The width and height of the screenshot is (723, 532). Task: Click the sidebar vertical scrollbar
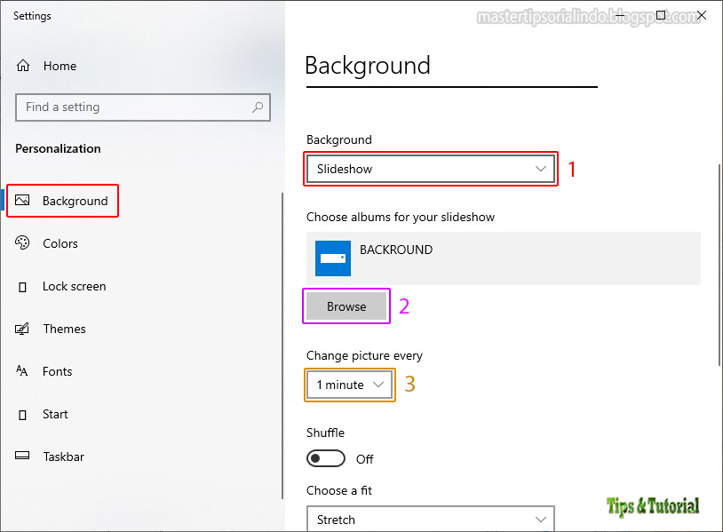[282, 345]
